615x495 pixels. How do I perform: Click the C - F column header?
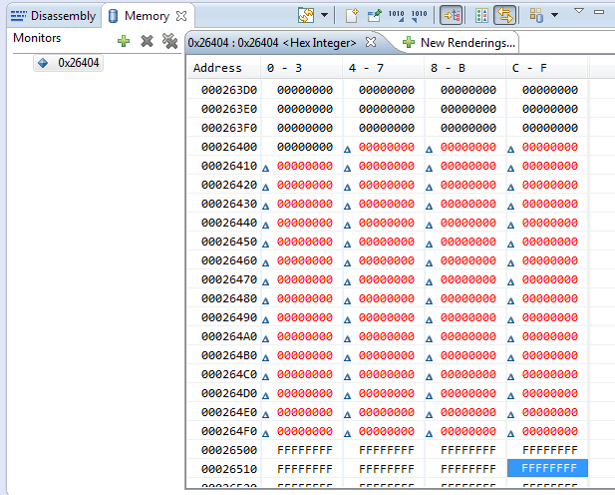[x=547, y=68]
